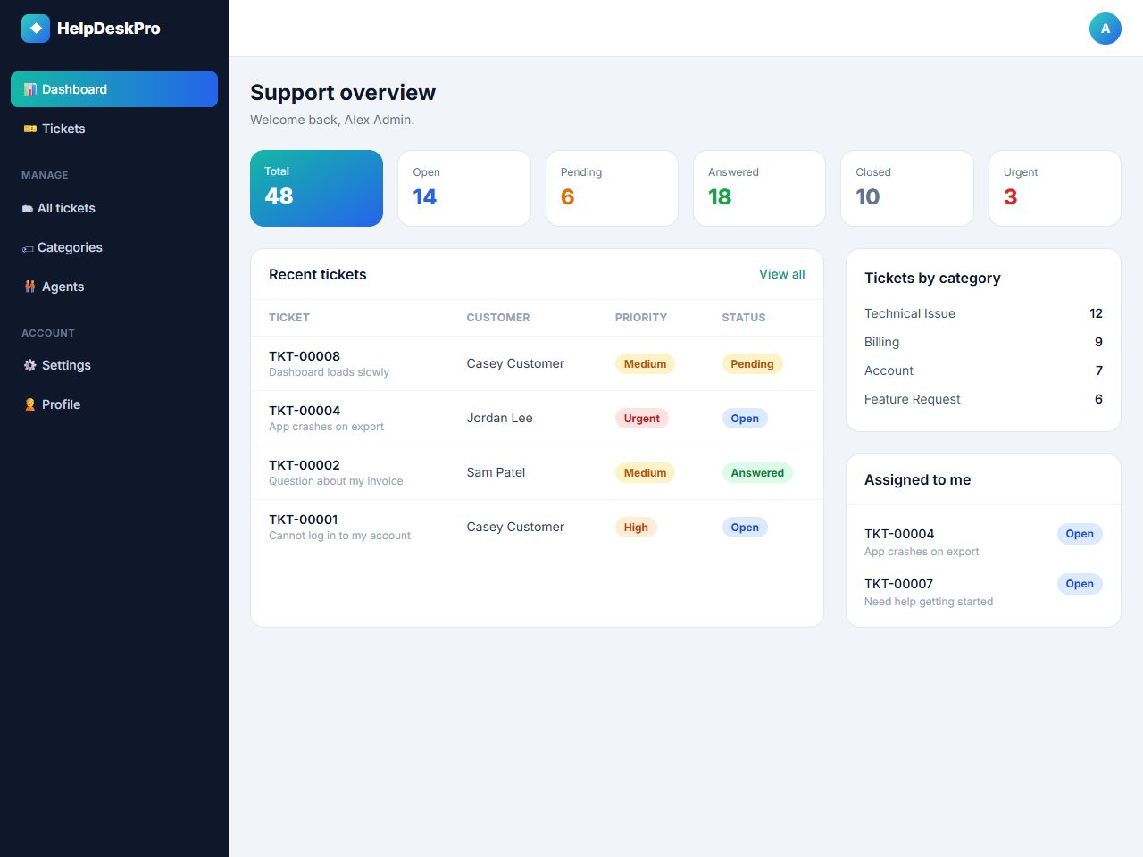Click customer Sam Patel
The width and height of the screenshot is (1143, 857).
point(496,472)
